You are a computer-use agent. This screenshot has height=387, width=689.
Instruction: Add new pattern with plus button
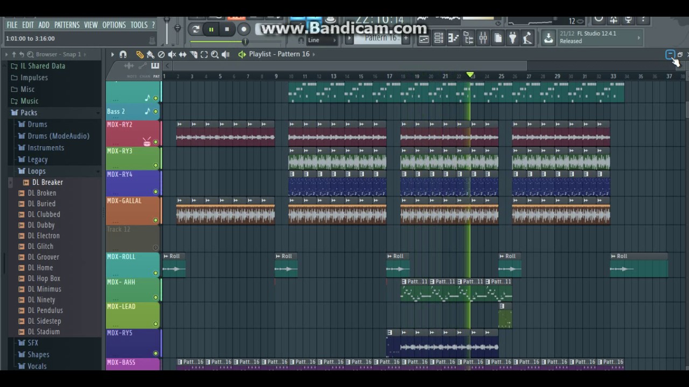click(406, 38)
